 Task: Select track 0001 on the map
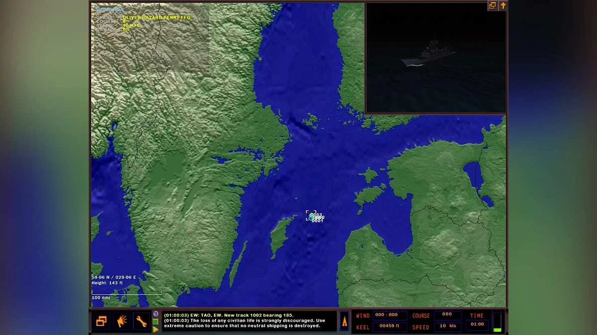point(317,221)
